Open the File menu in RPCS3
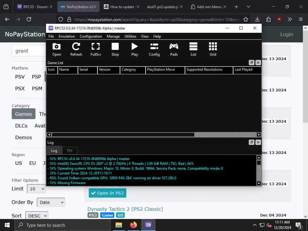The width and height of the screenshot is (308, 231). point(51,36)
